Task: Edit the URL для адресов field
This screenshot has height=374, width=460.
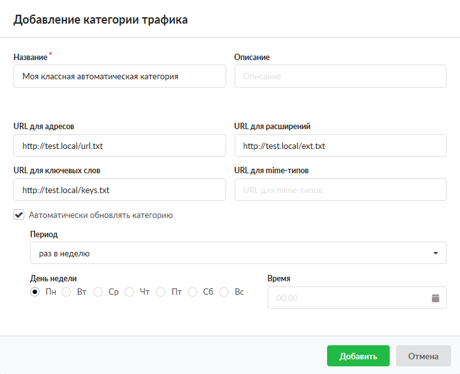Action: tap(119, 146)
